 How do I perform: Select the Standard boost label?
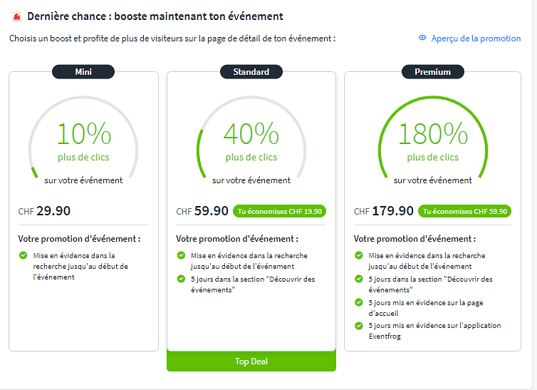point(251,71)
